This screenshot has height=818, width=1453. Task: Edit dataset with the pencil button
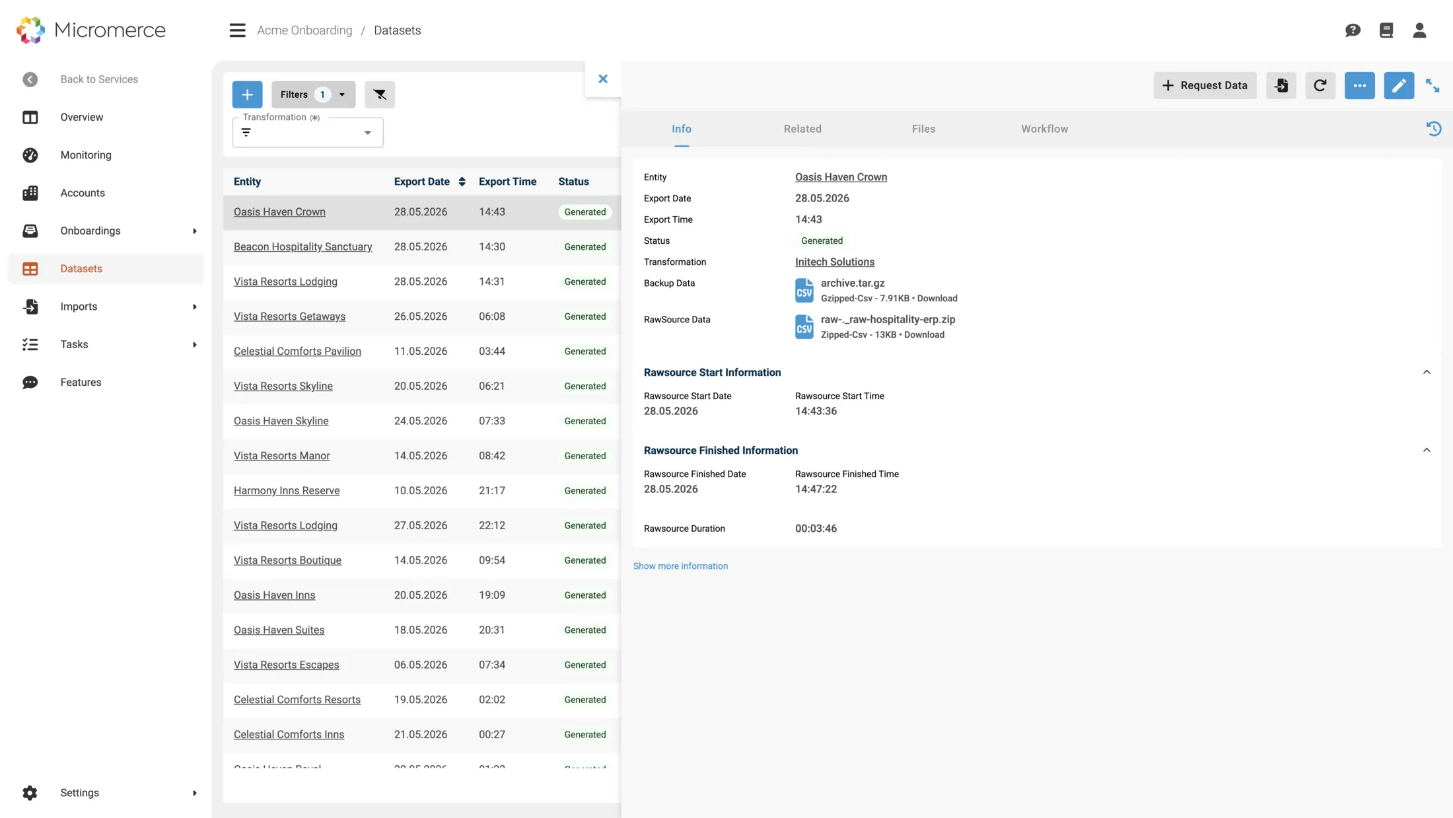coord(1399,85)
